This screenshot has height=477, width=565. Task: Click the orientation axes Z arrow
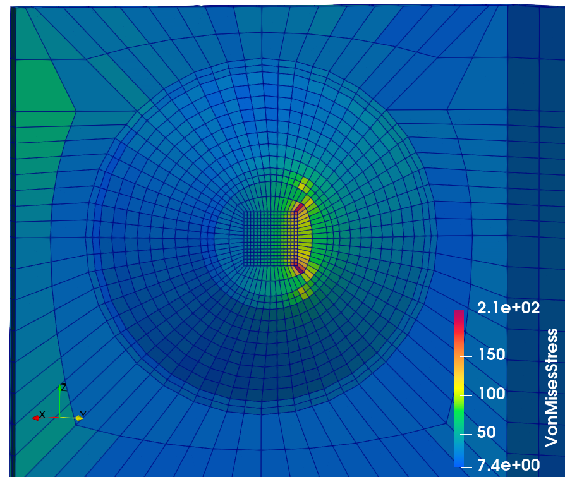tap(61, 389)
